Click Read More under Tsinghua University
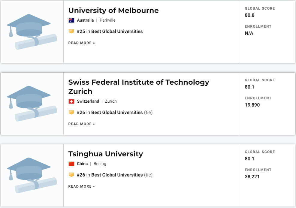This screenshot has height=208, width=296. [x=81, y=186]
